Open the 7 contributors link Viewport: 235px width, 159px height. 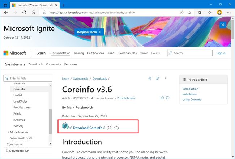[x=126, y=98]
